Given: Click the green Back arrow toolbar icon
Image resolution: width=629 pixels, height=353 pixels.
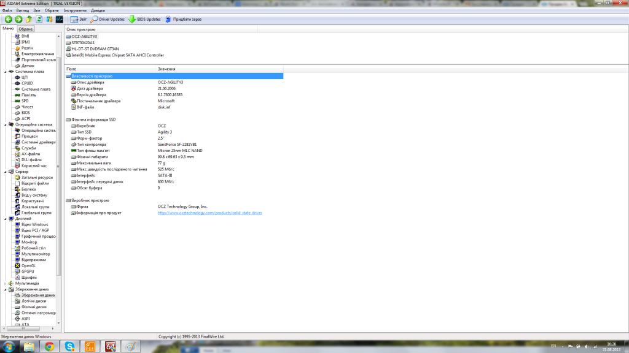Looking at the screenshot, I should [9, 19].
